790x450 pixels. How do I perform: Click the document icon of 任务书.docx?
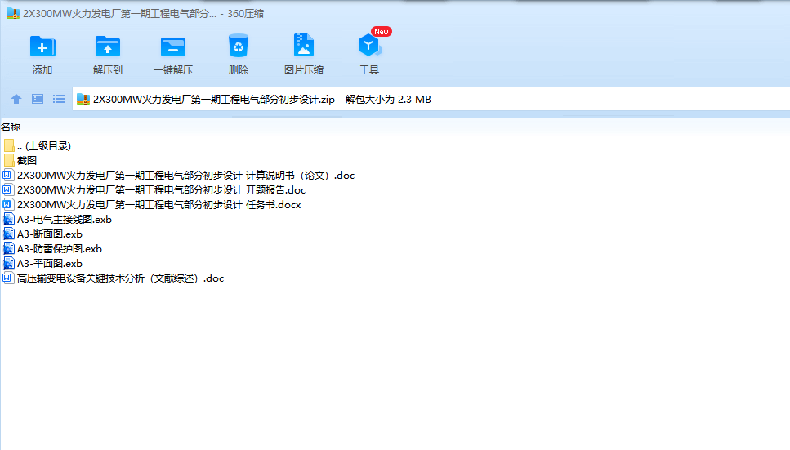point(7,205)
